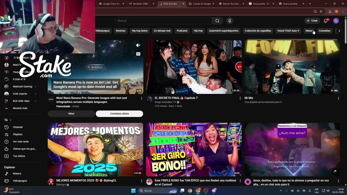The image size is (347, 195).
Task: Select the Grand Theft Auto V chip
Action: [288, 31]
